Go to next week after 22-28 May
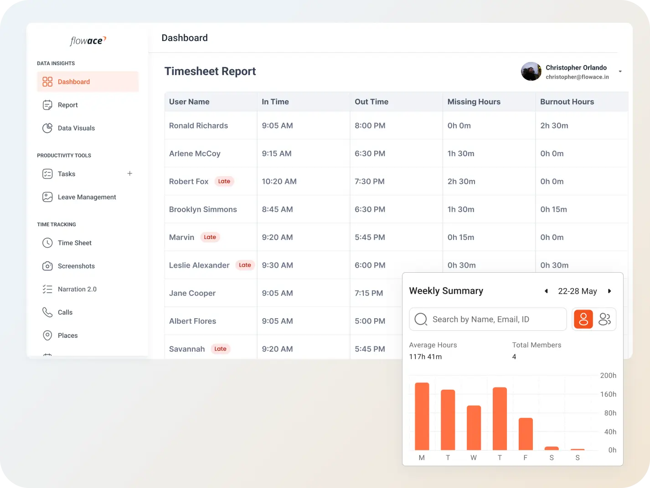The width and height of the screenshot is (650, 488). coord(609,291)
